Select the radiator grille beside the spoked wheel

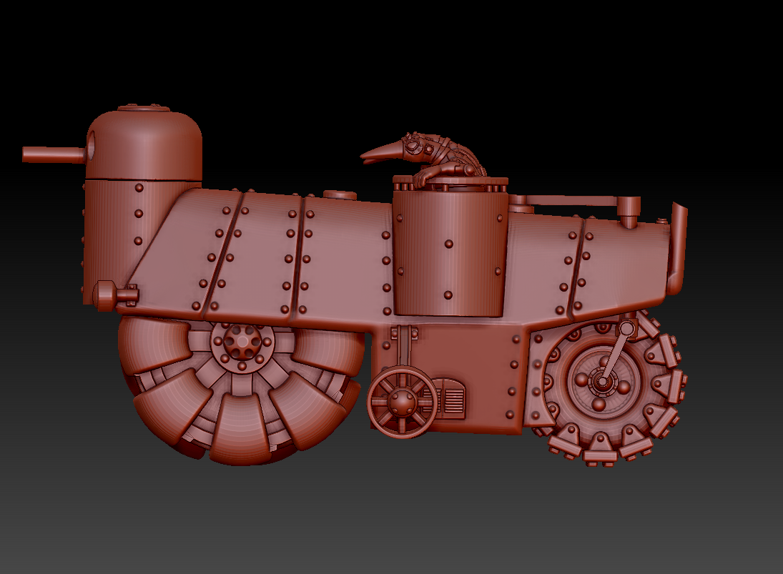452,398
